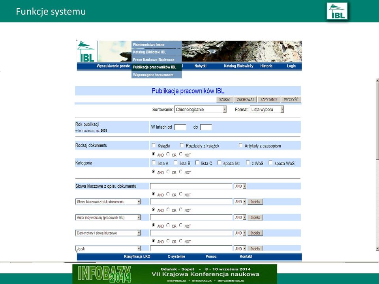Click the WYCZYŚĆ button
This screenshot has width=379, height=284.
[291, 99]
